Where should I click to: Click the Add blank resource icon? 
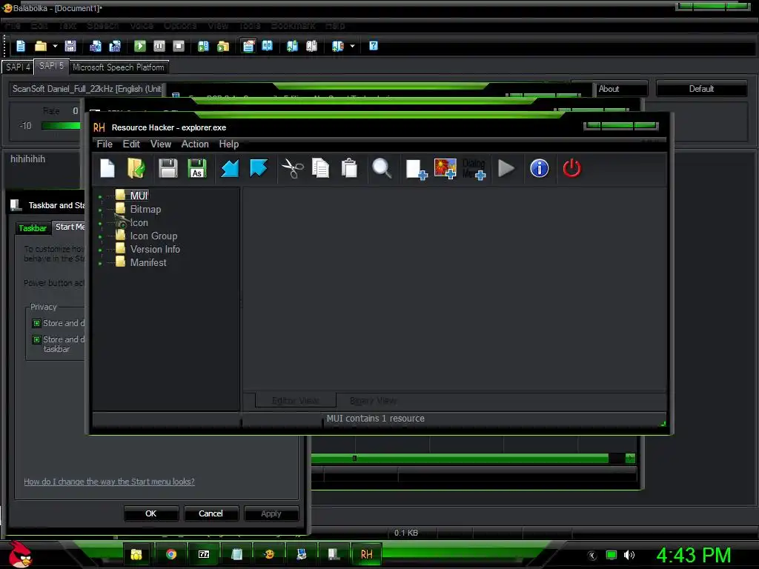point(417,170)
